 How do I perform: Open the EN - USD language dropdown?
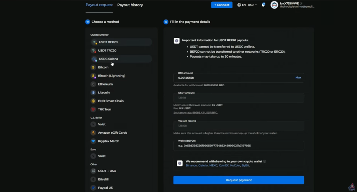coord(247,5)
